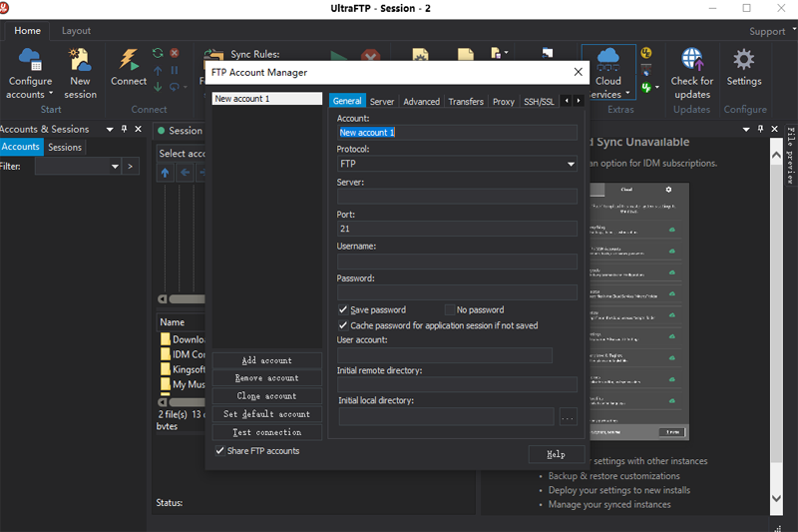
Task: Open the Layout ribbon tab
Action: 76,31
